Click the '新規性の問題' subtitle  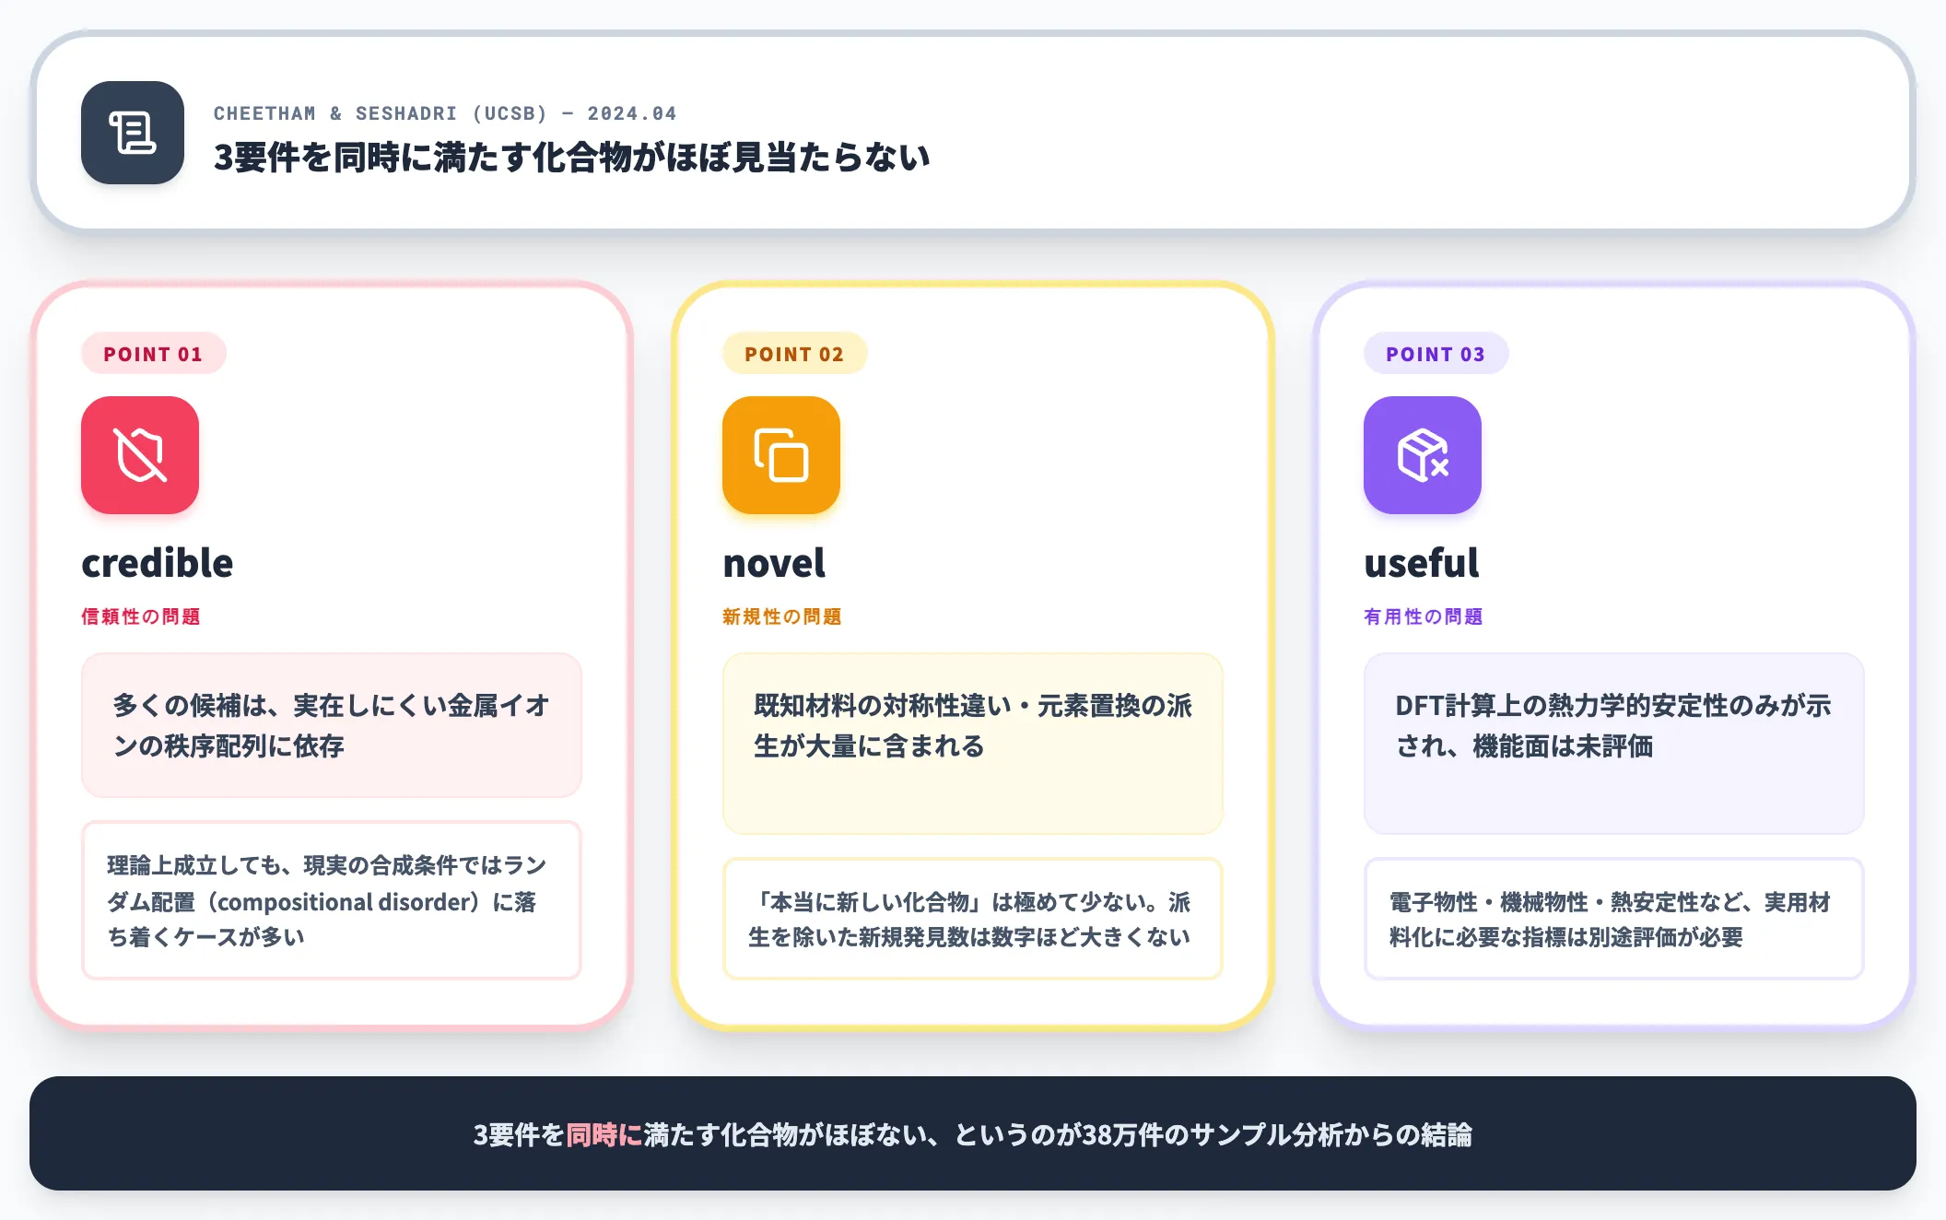(782, 616)
